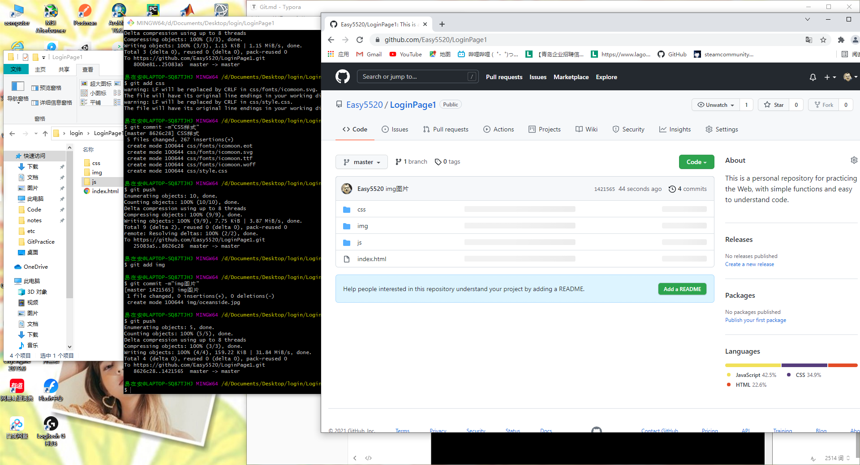Click Publish your first package link
The image size is (860, 465).
point(756,320)
